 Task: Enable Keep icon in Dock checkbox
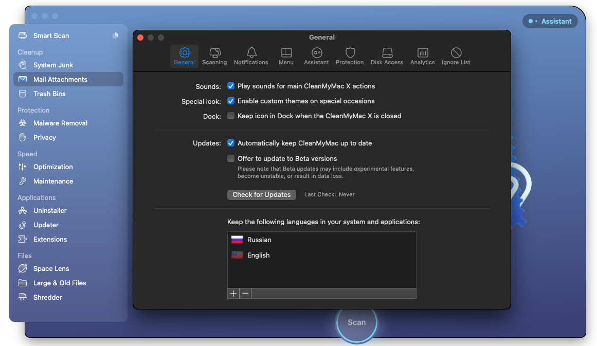(x=231, y=116)
